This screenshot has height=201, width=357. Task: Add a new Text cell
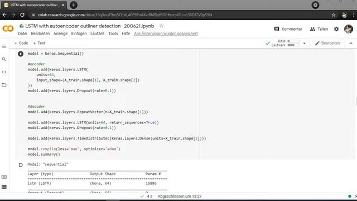pyautogui.click(x=39, y=43)
